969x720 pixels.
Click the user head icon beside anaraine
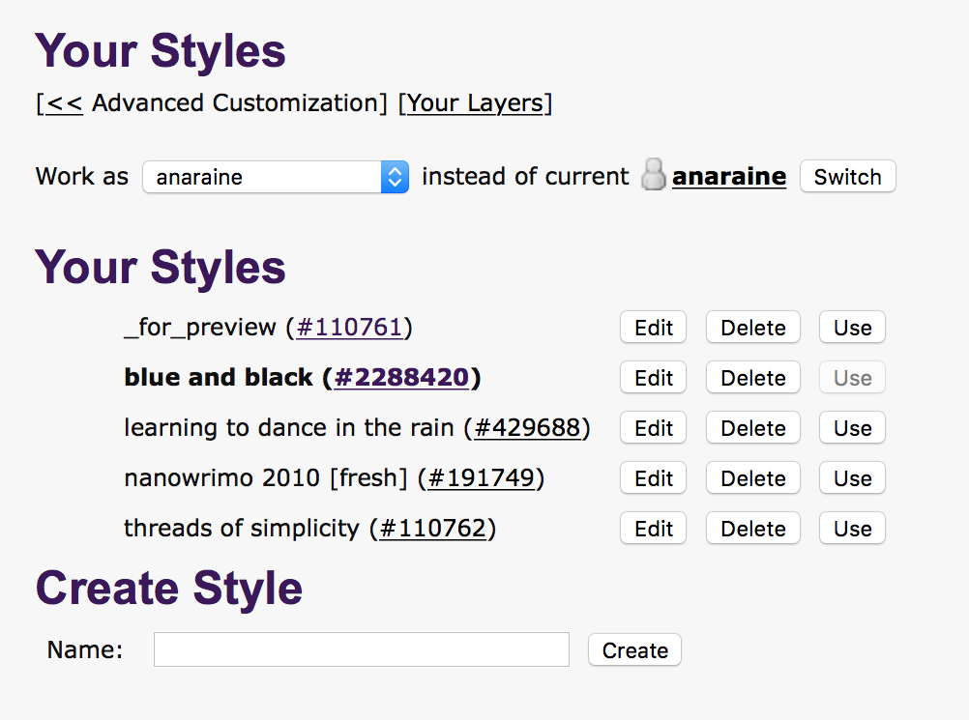655,176
